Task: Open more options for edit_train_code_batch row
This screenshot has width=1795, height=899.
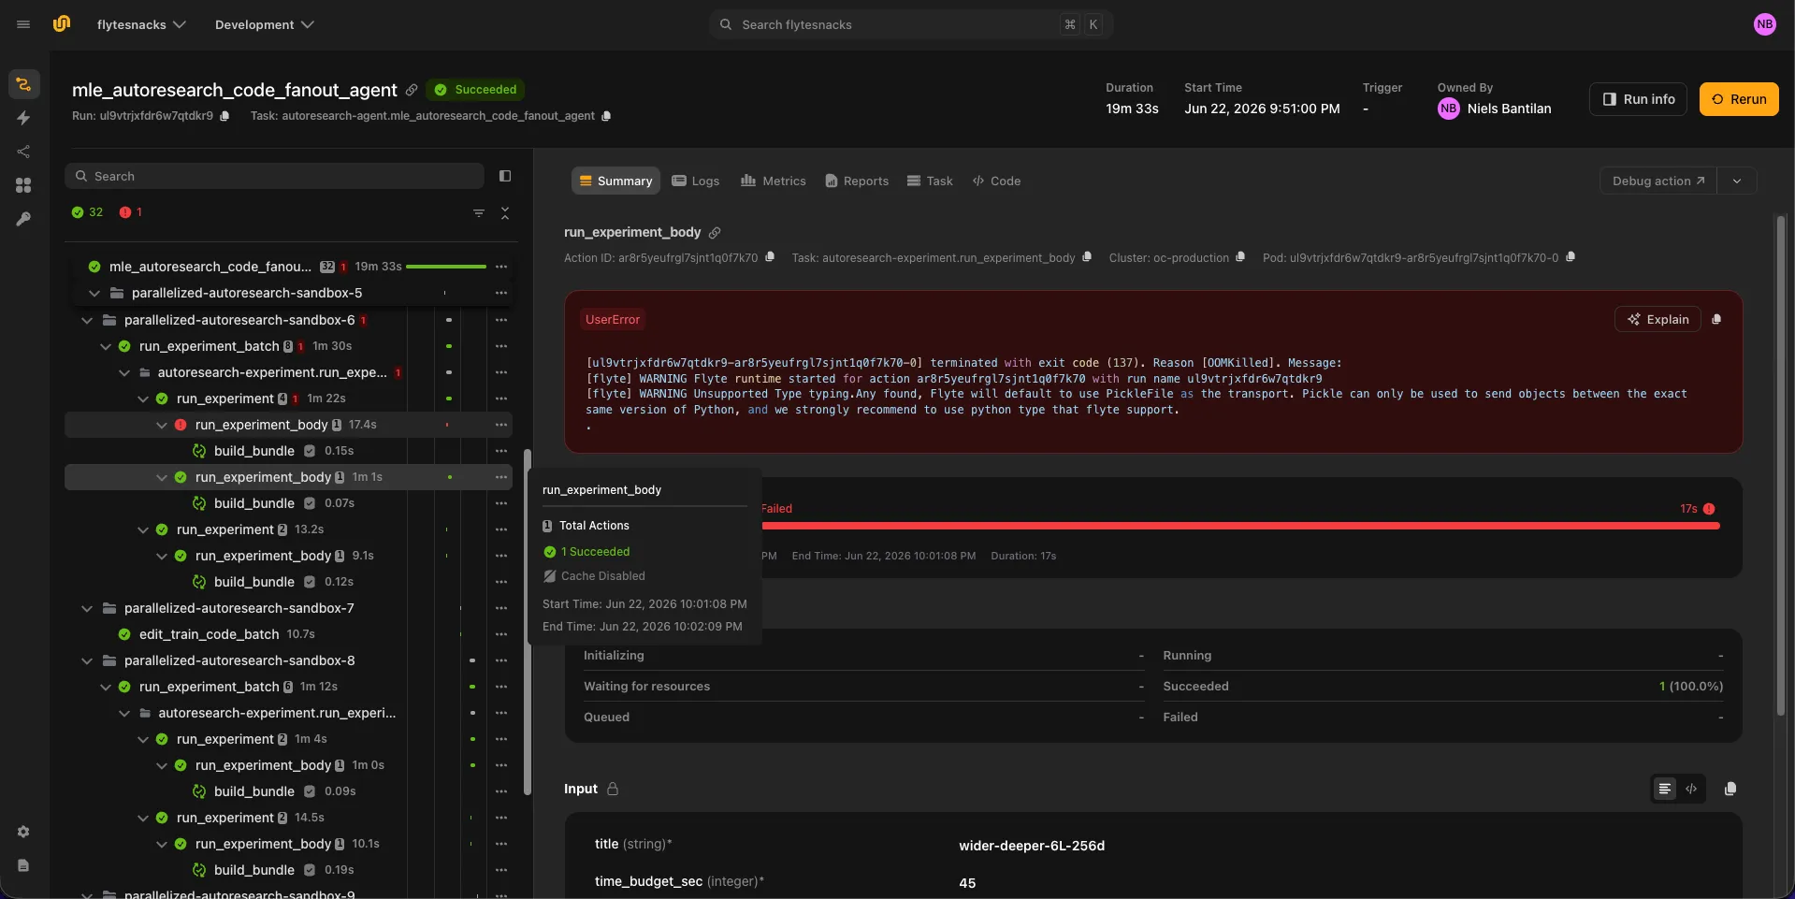Action: click(x=501, y=634)
